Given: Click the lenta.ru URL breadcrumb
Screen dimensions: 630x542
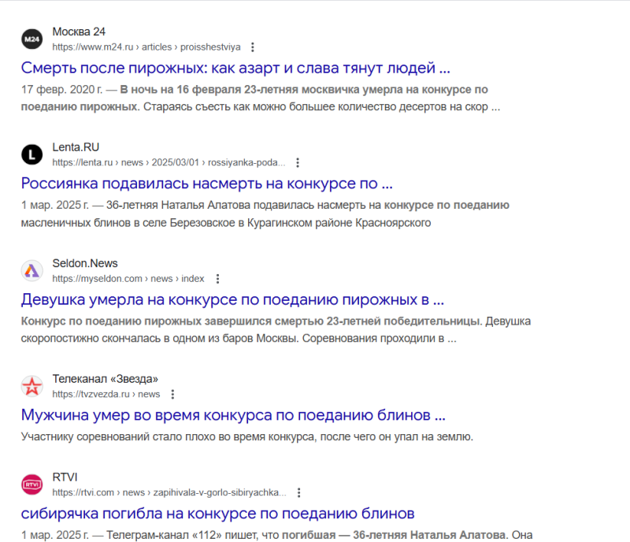Looking at the screenshot, I should point(168,163).
